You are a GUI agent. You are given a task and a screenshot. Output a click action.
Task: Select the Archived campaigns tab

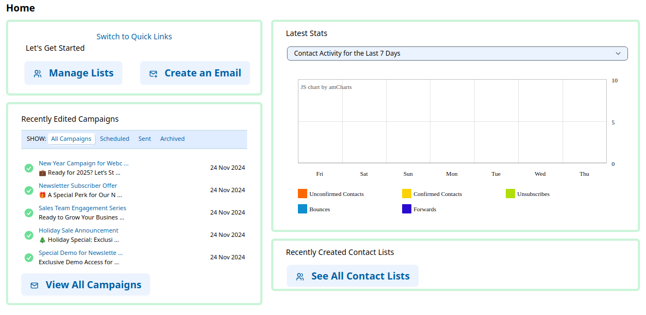(x=172, y=139)
